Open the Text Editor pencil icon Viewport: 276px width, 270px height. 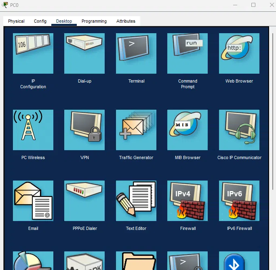[x=136, y=200]
